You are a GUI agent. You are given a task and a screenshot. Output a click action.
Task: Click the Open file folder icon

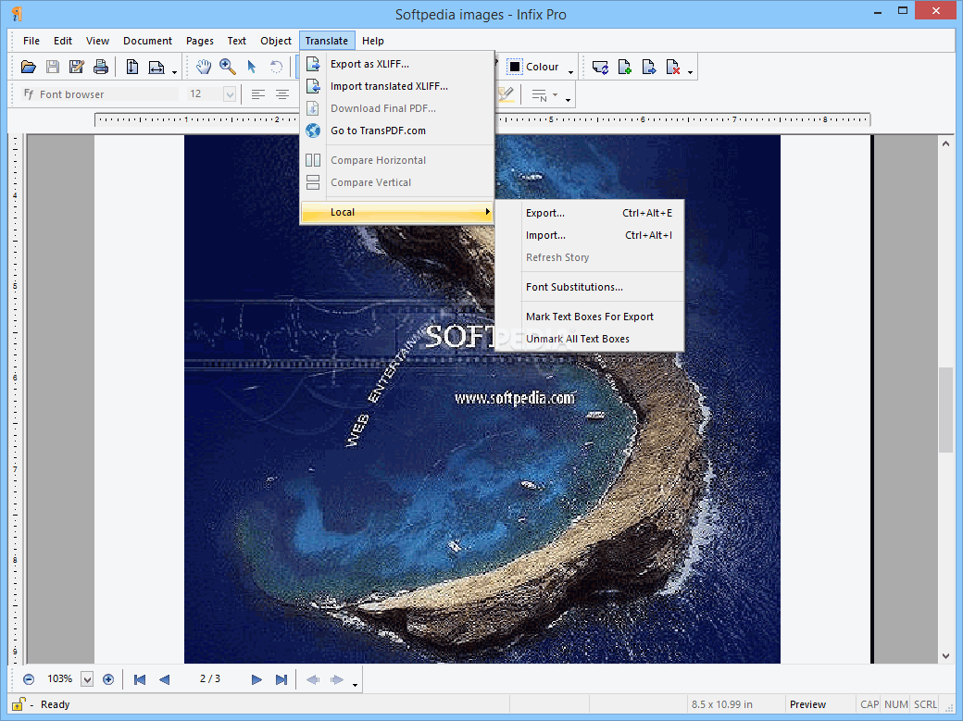click(29, 67)
